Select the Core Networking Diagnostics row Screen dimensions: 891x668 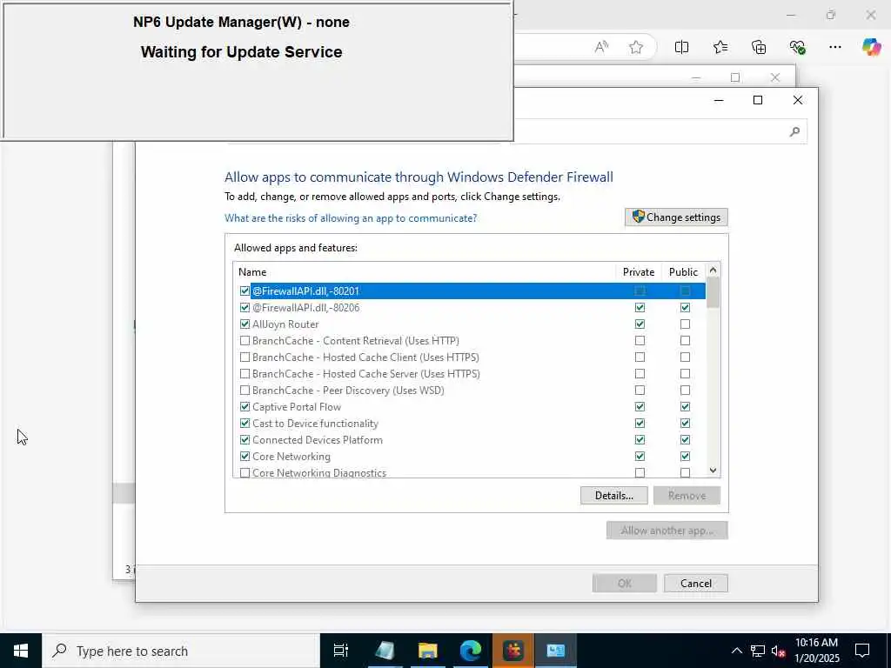[469, 472]
